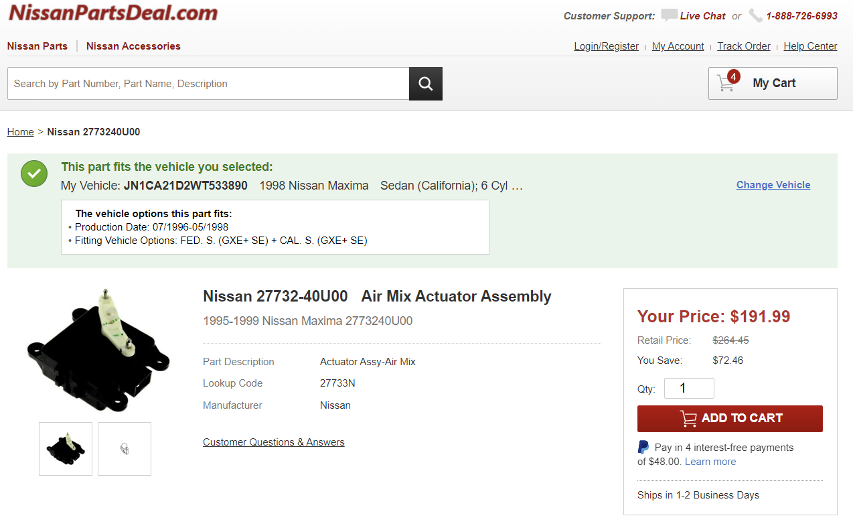
Task: Select the first actuator thumbnail image
Action: click(66, 449)
